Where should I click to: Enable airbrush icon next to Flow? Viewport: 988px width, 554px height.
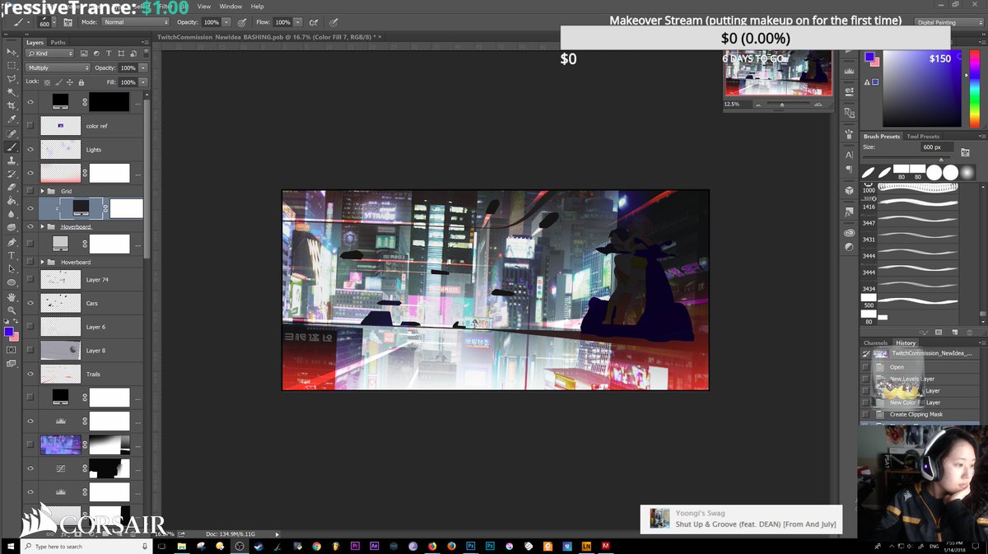(x=315, y=22)
